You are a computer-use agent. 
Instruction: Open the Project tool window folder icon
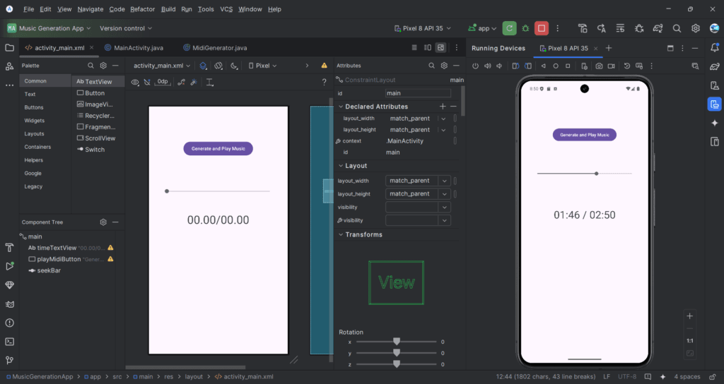click(9, 47)
